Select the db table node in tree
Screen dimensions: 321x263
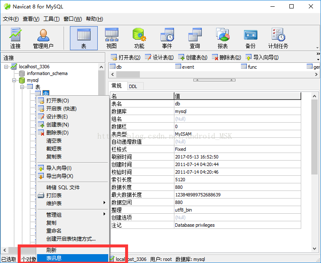pyautogui.click(x=45, y=93)
